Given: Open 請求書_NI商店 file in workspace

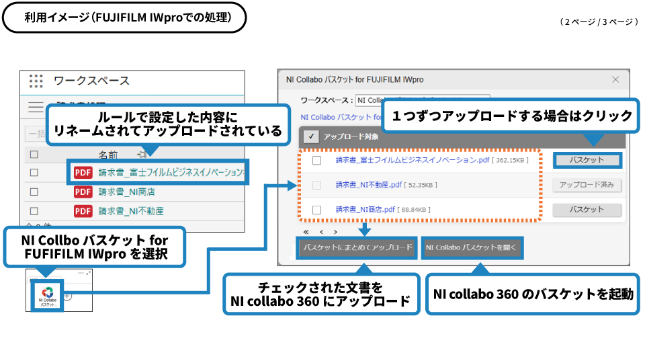Looking at the screenshot, I should click(x=127, y=192).
